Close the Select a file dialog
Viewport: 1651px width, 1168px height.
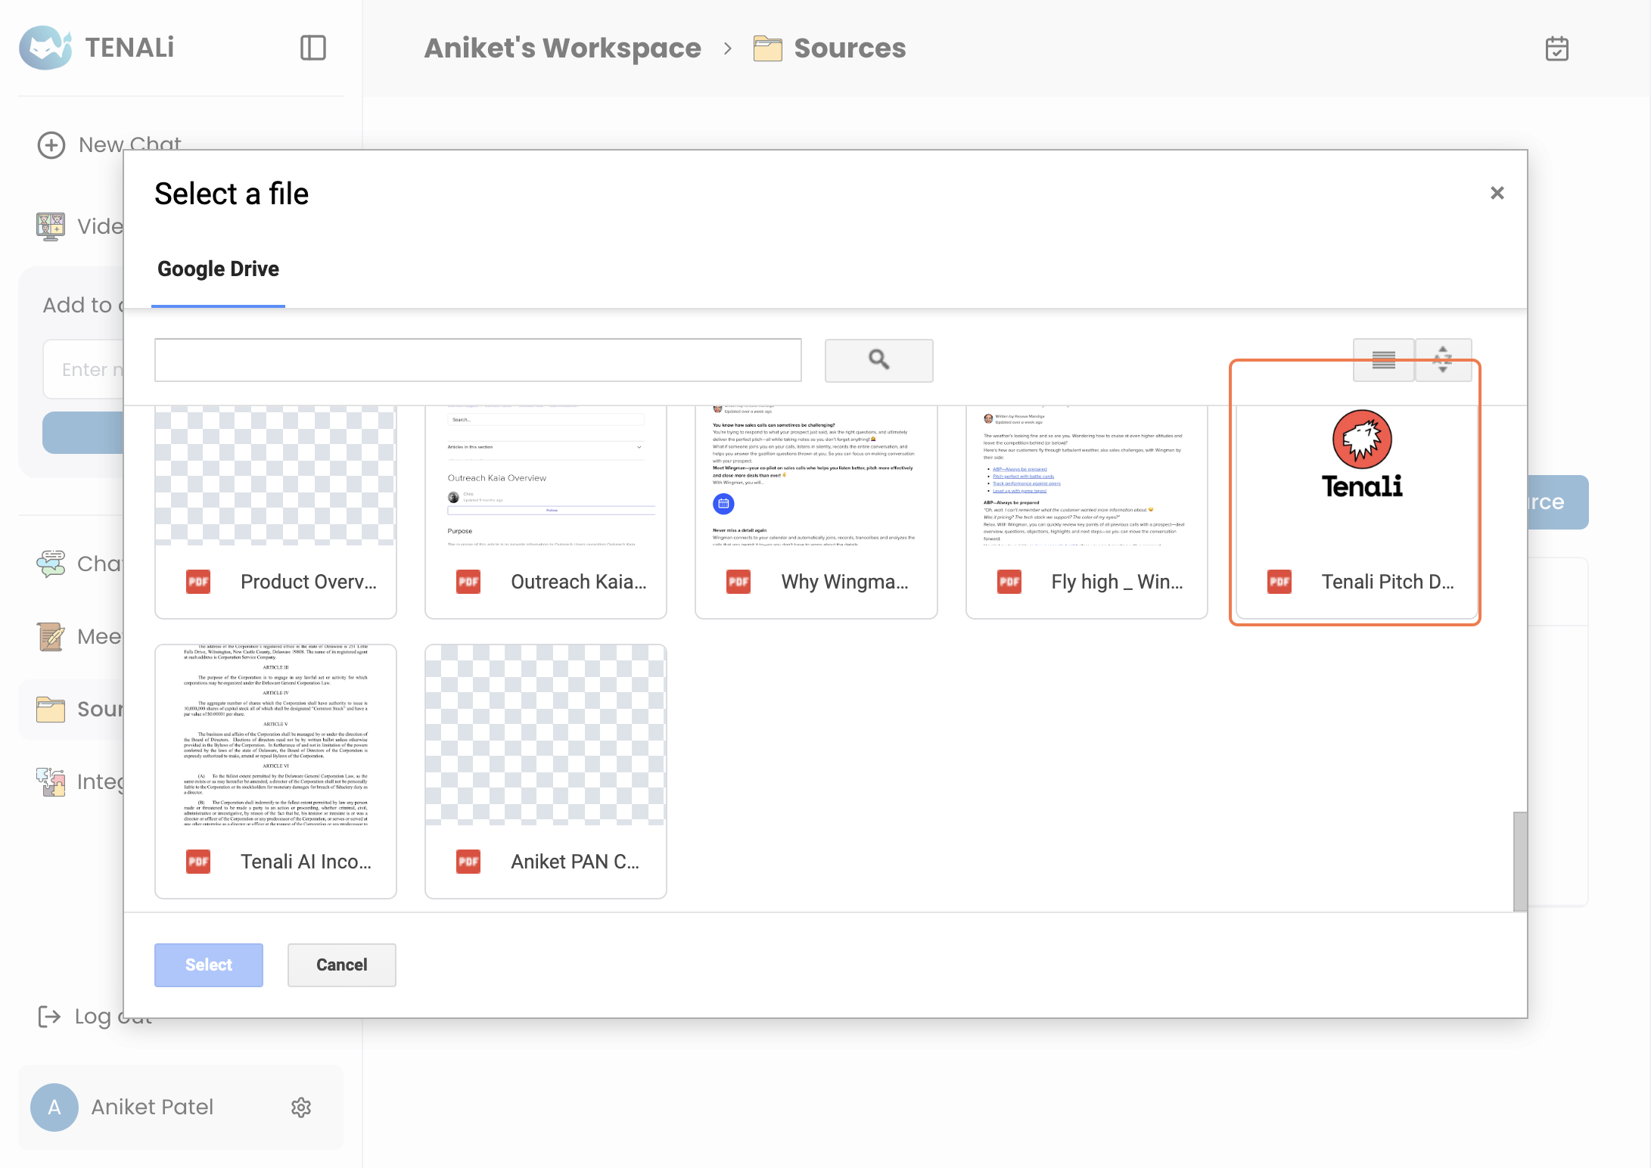[1497, 193]
